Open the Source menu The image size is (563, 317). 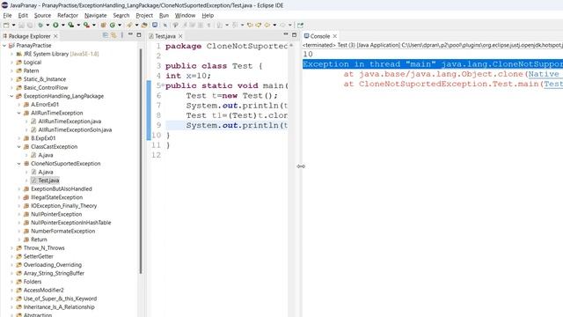pos(42,16)
